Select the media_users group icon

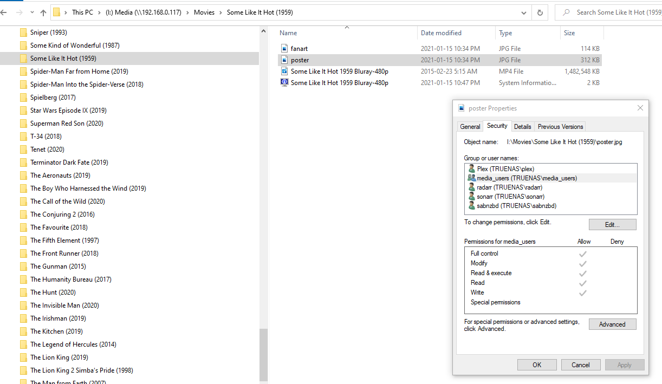(x=471, y=178)
